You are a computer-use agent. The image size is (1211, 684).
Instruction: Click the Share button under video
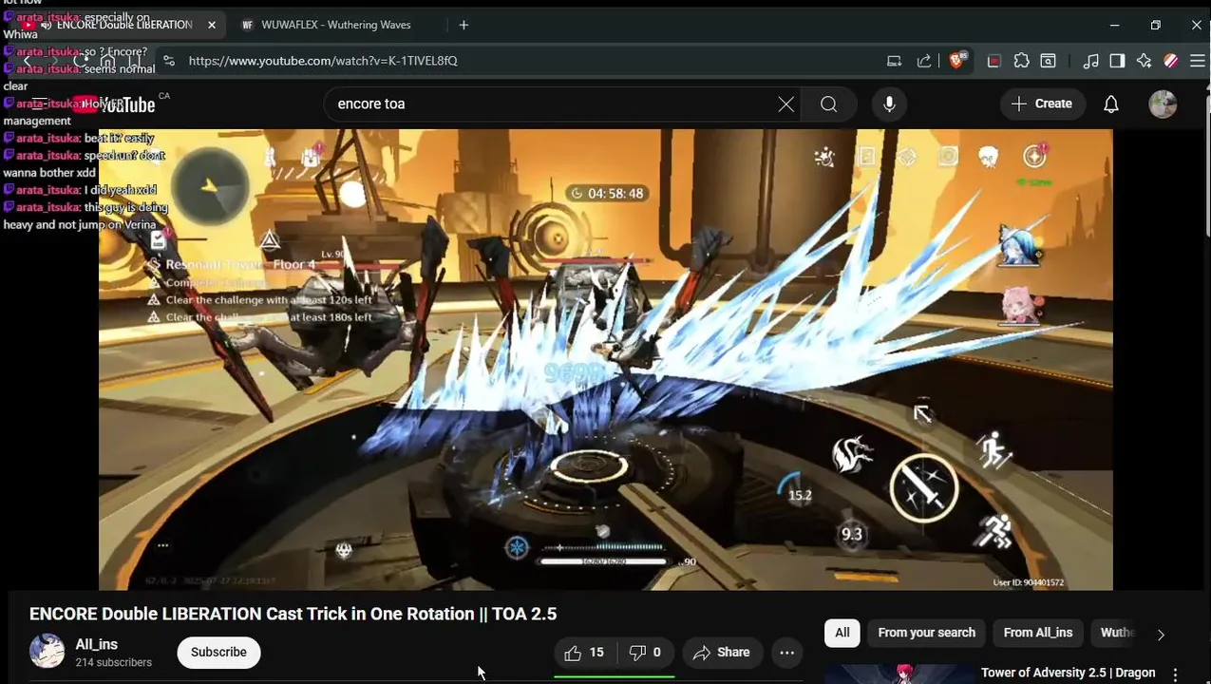coord(722,653)
